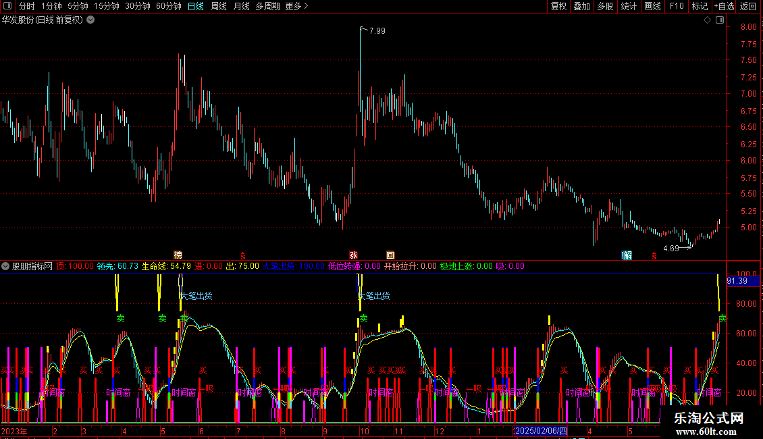Screen dimensions: 763x439
Task: Expand the 更多 periods menu
Action: click(296, 6)
